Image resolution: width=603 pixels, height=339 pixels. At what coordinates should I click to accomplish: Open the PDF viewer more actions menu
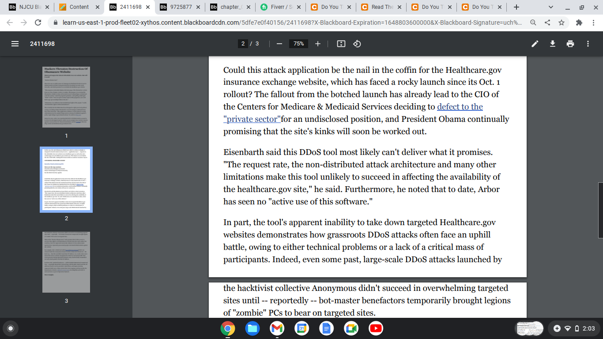pyautogui.click(x=588, y=44)
